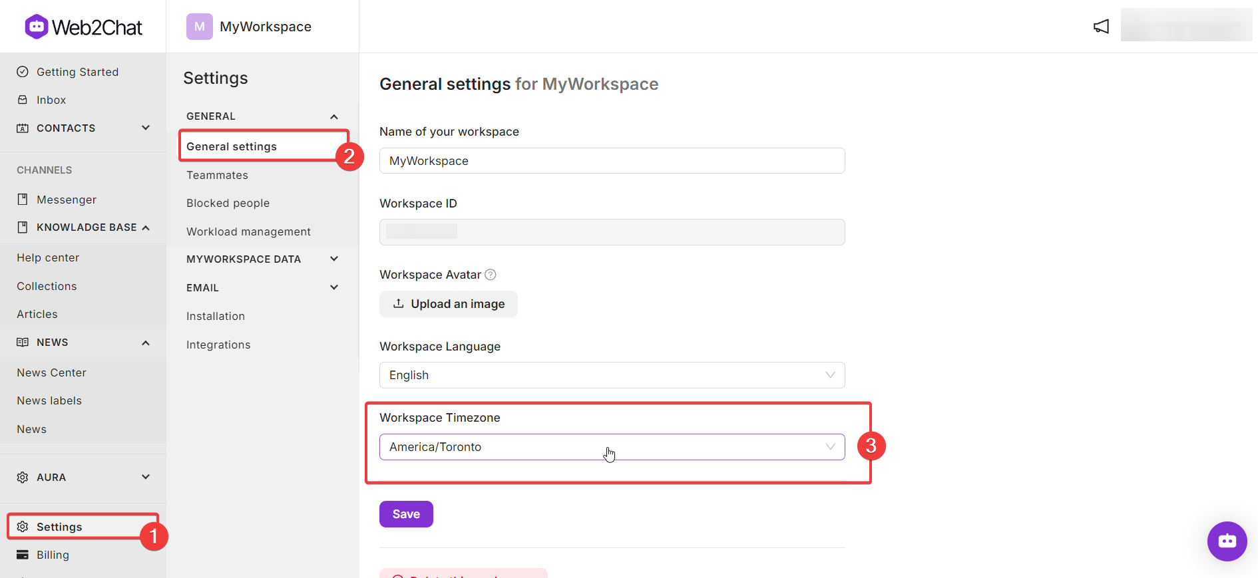This screenshot has height=578, width=1258.
Task: Expand the MYWORKSPACE DATA group chevron
Action: pos(334,259)
